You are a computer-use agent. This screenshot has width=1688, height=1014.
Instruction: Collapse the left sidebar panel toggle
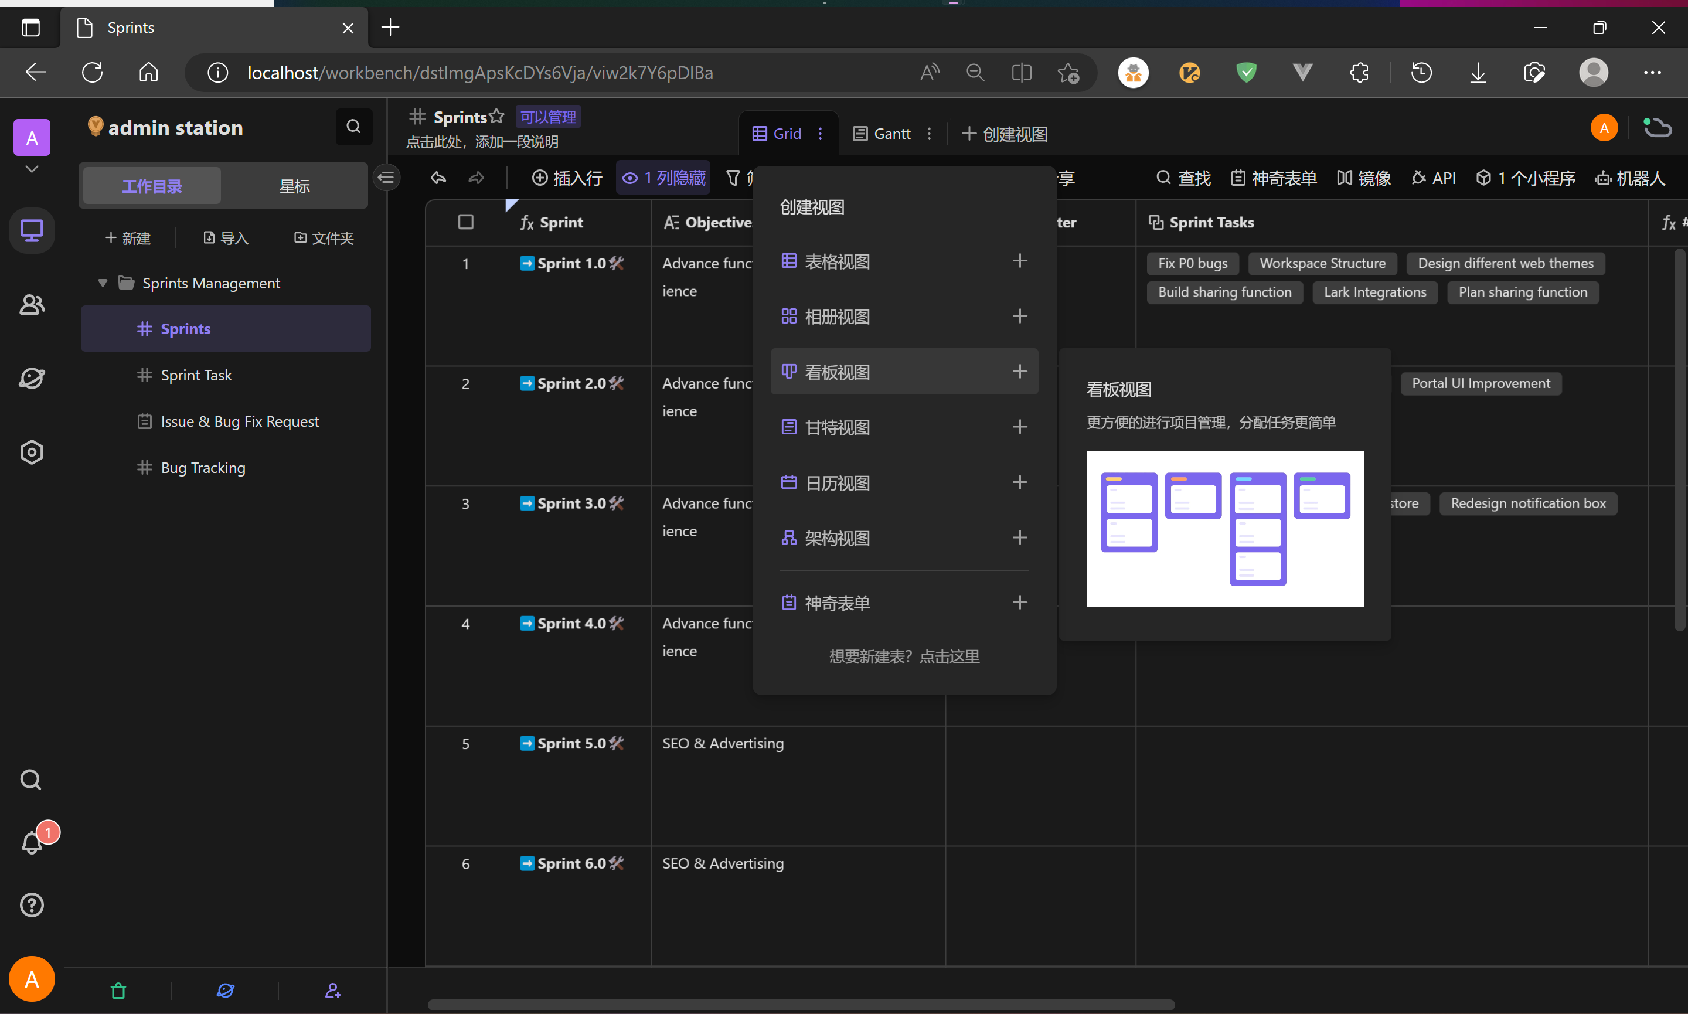[x=387, y=178]
